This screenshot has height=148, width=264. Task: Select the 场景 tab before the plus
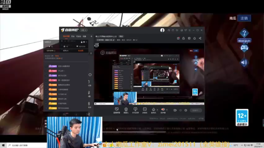click(84, 36)
